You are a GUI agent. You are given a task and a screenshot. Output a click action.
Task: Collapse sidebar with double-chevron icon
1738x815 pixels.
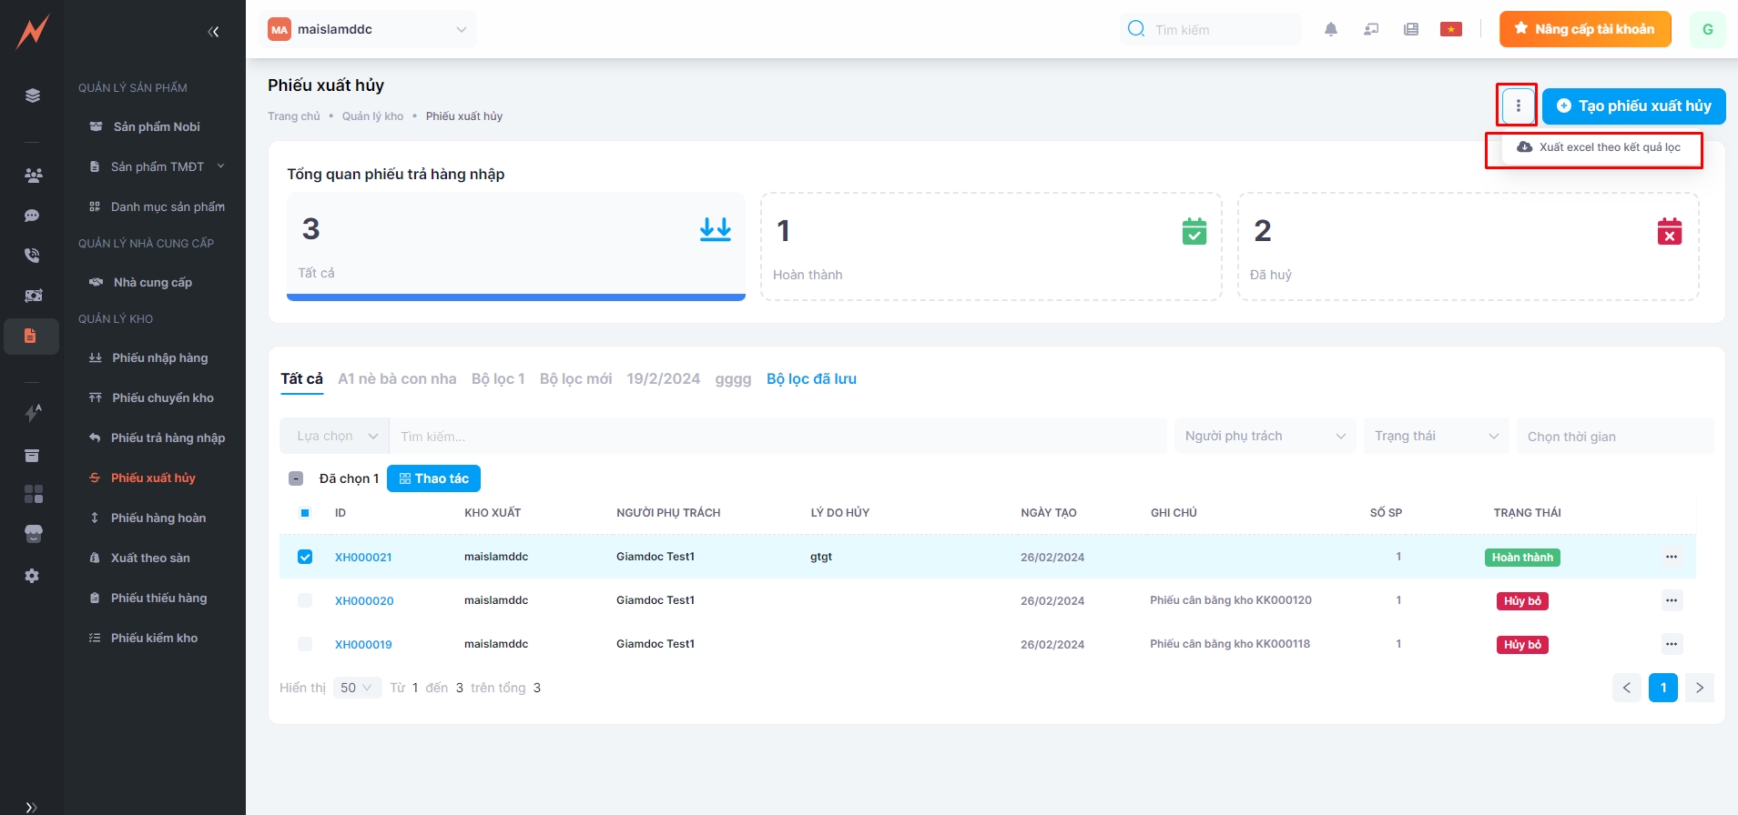[x=213, y=32]
